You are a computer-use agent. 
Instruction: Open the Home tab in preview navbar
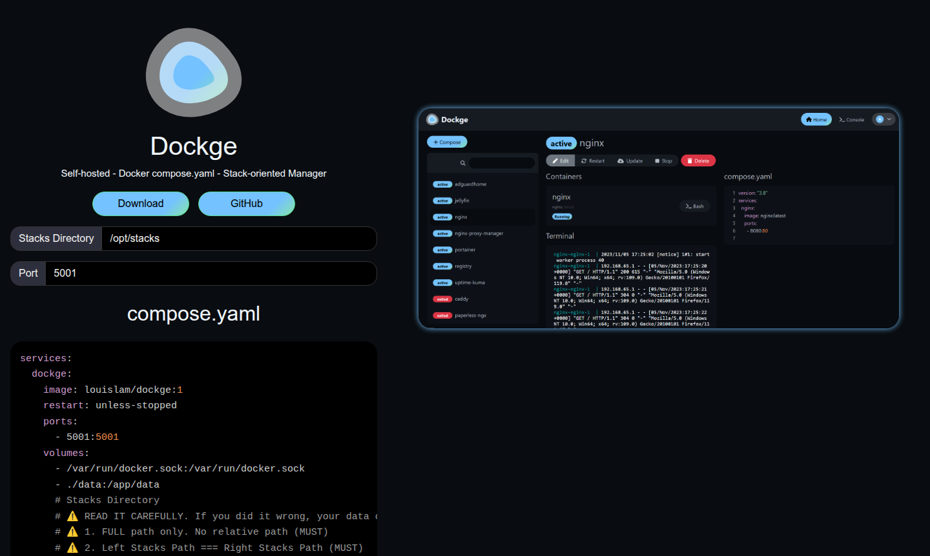pos(816,119)
